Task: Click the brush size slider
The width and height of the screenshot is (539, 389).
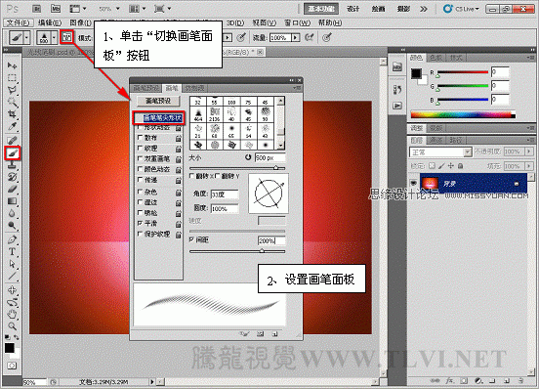Action: (237, 168)
